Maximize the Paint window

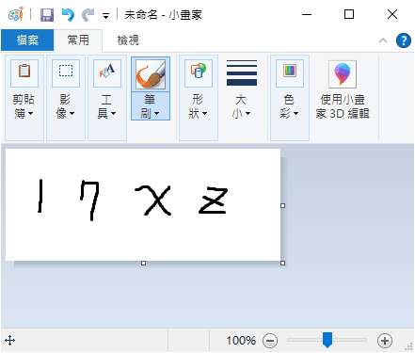tap(349, 14)
